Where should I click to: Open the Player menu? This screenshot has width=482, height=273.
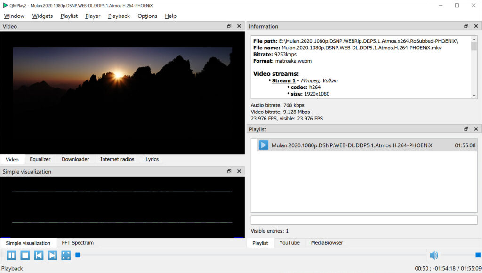(93, 16)
